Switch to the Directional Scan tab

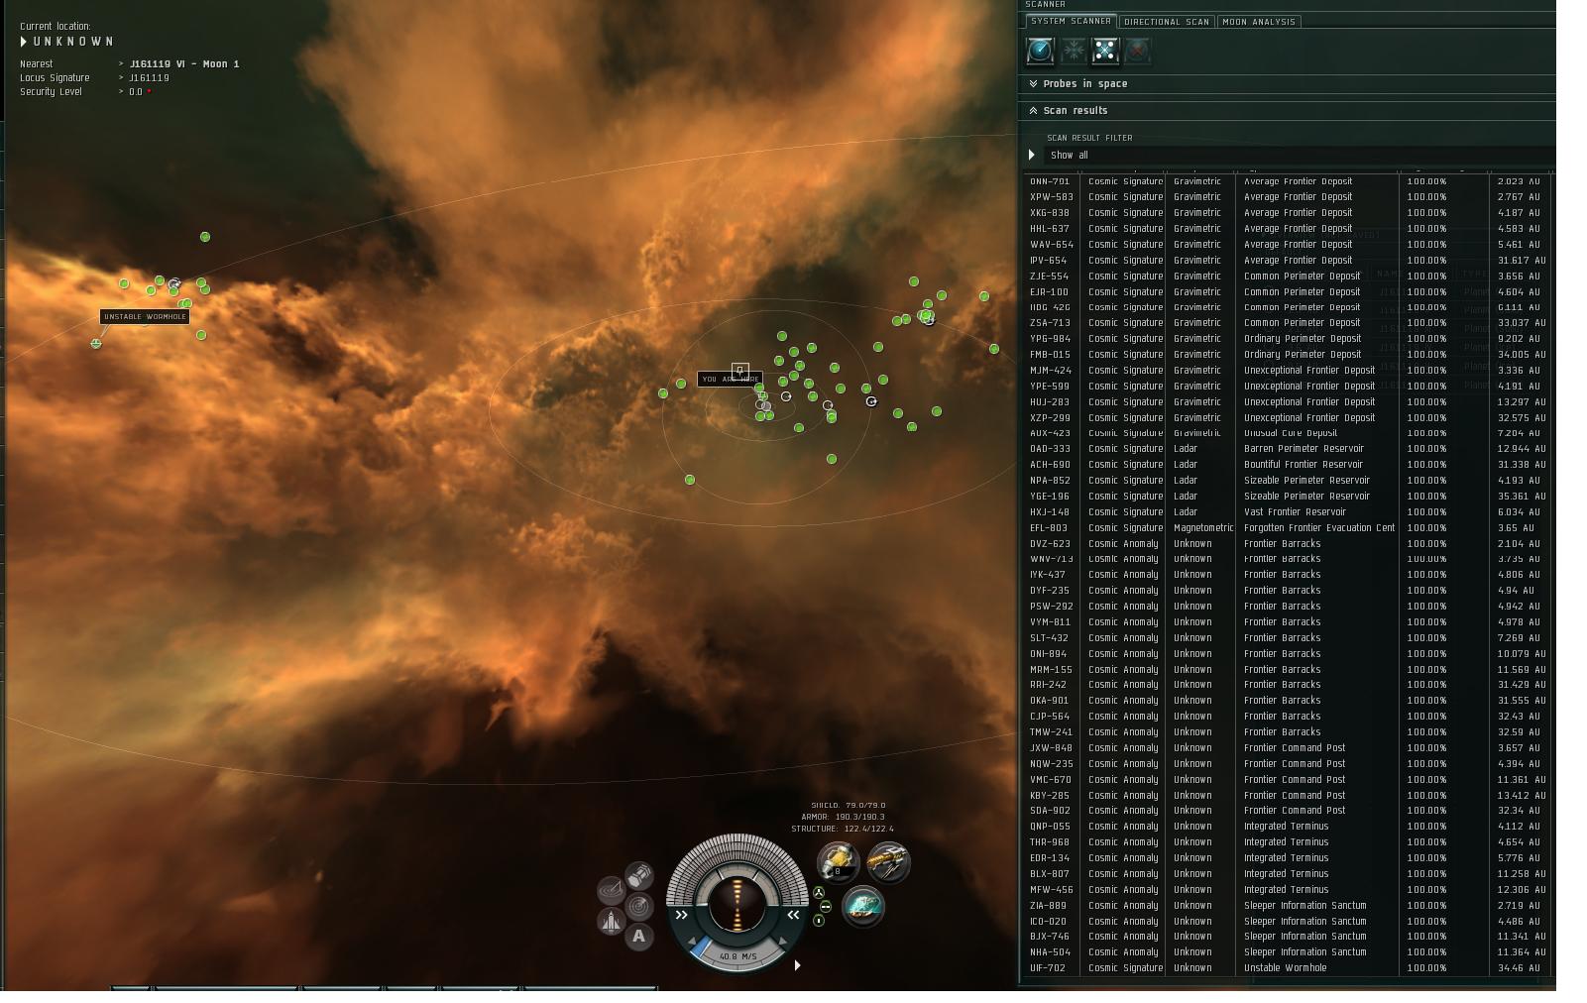pos(1167,21)
